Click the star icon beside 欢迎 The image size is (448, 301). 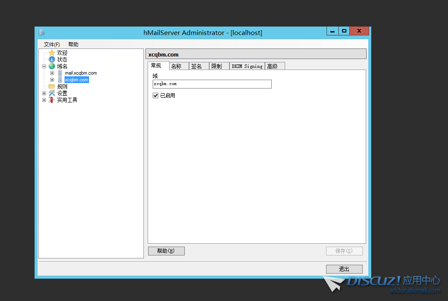pyautogui.click(x=52, y=53)
